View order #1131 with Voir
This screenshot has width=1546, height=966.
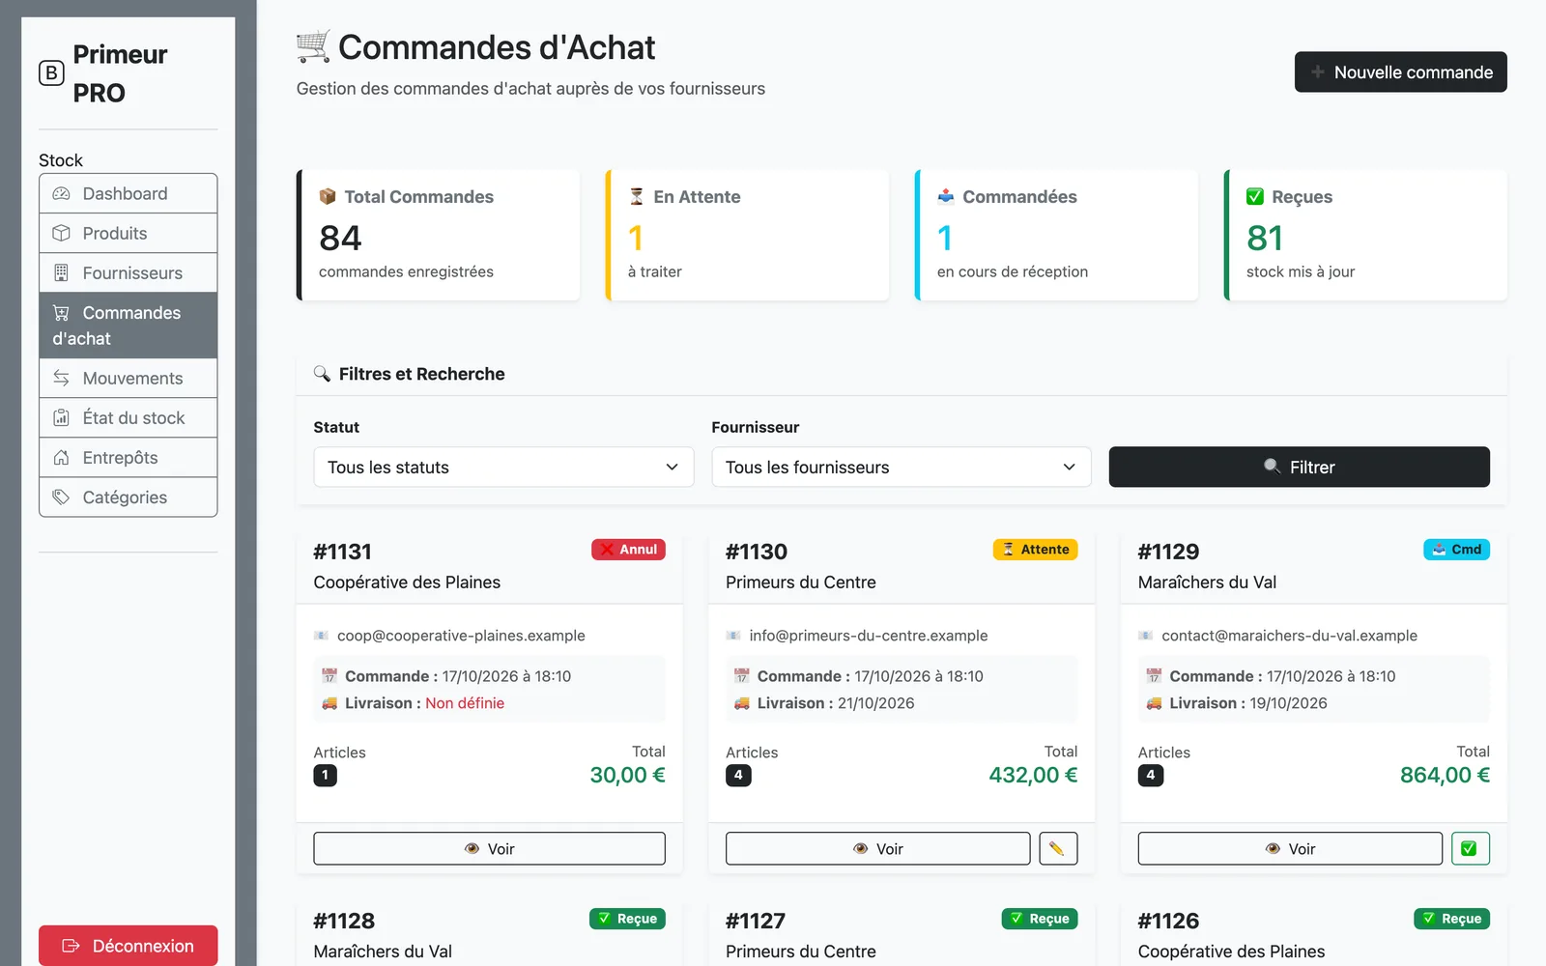pos(489,848)
